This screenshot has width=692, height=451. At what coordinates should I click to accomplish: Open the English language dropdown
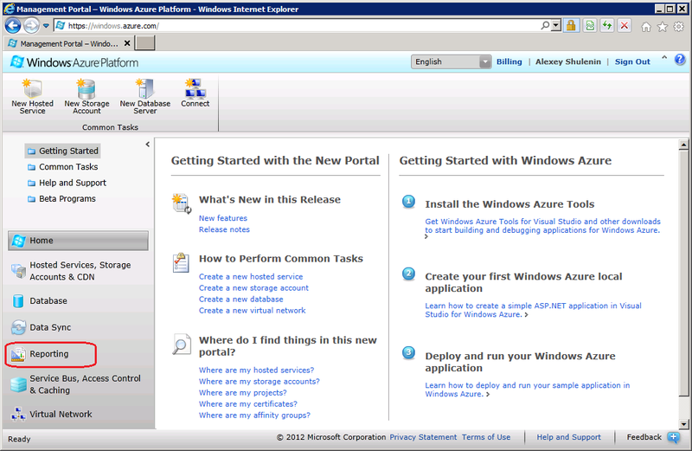[451, 61]
